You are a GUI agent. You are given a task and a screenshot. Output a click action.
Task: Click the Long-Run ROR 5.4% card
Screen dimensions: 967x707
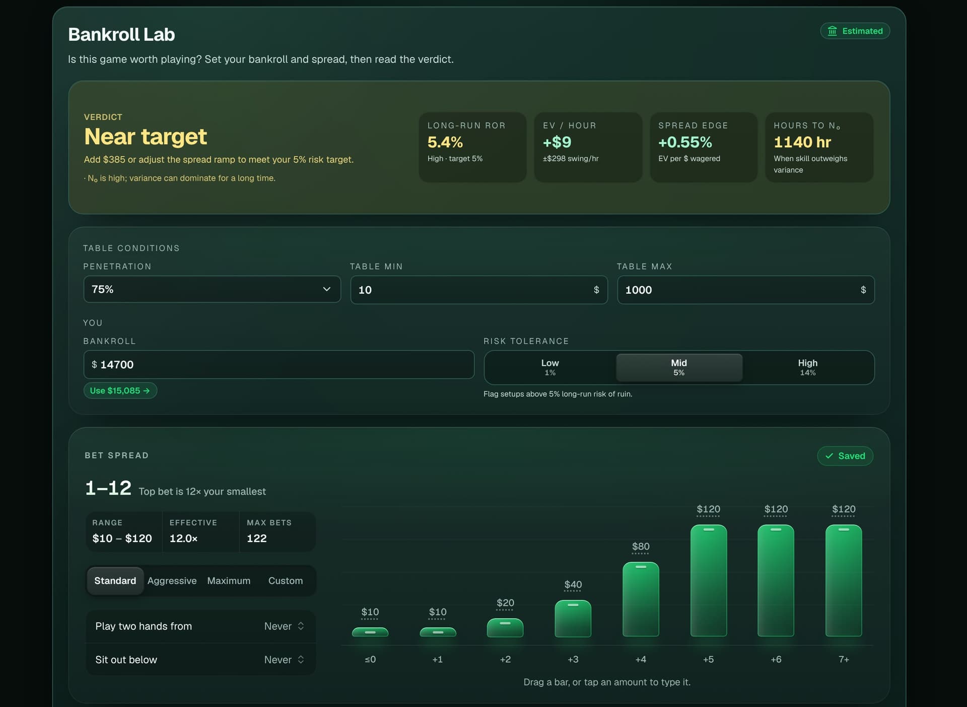(472, 147)
